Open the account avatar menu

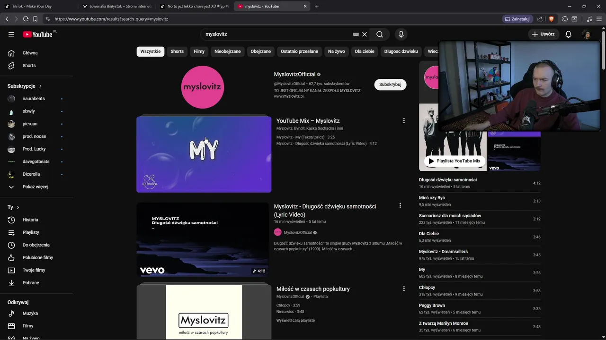pyautogui.click(x=587, y=34)
